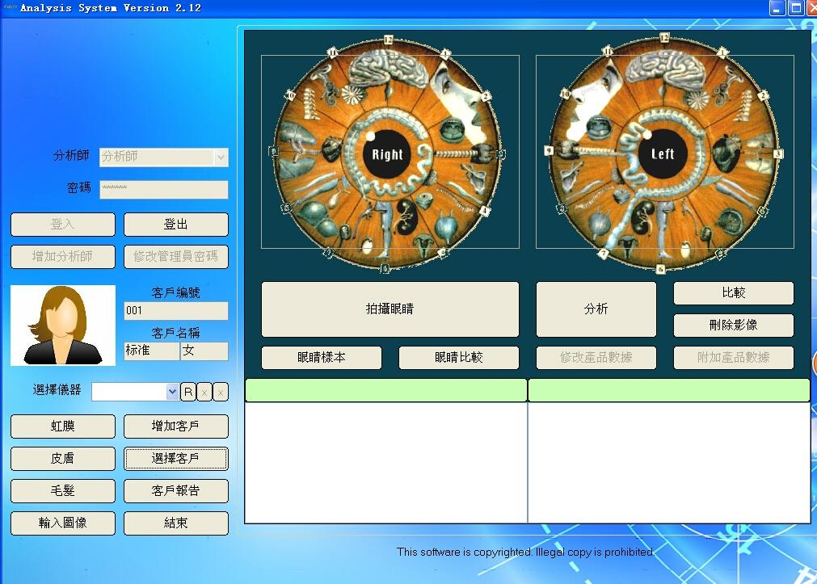Maximize the Analysis System window
Screen dimensions: 817x584
796,8
